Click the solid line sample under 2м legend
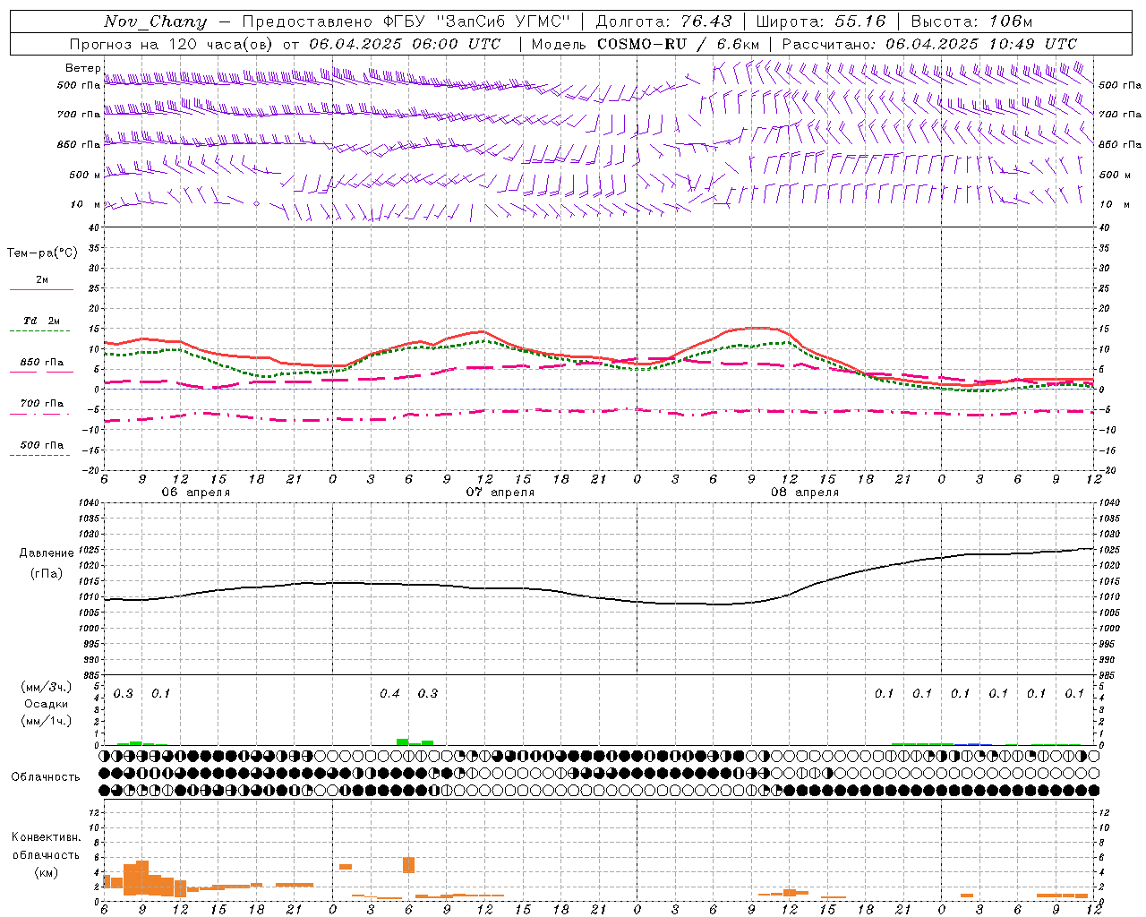 41,289
